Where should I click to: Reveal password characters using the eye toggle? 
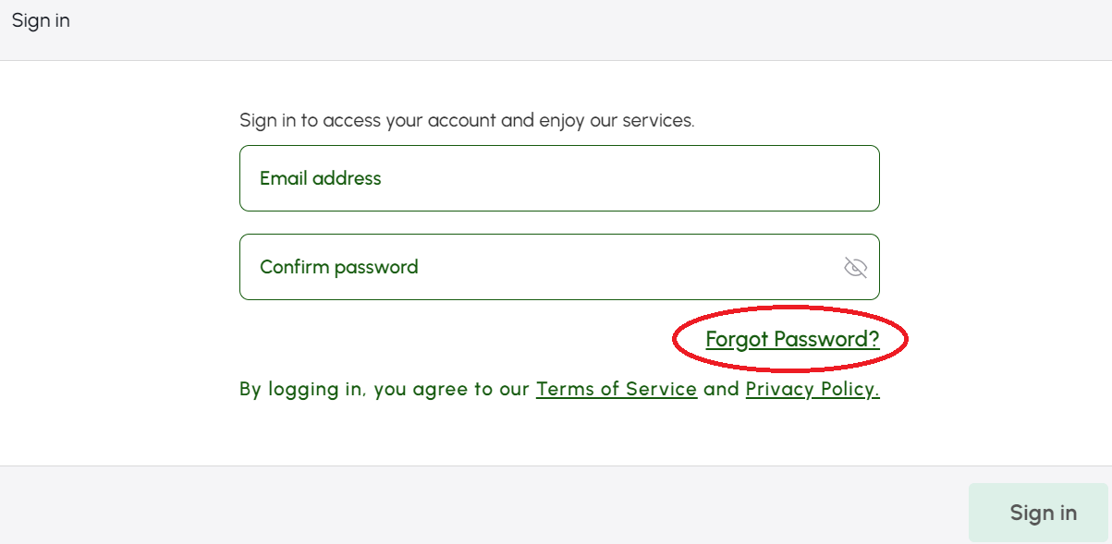tap(856, 268)
